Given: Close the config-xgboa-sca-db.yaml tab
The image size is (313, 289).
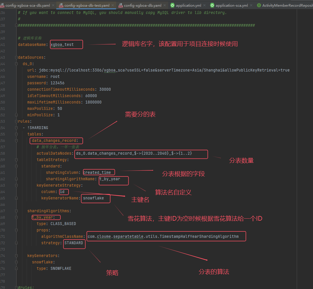Looking at the screenshot, I should pos(53,6).
